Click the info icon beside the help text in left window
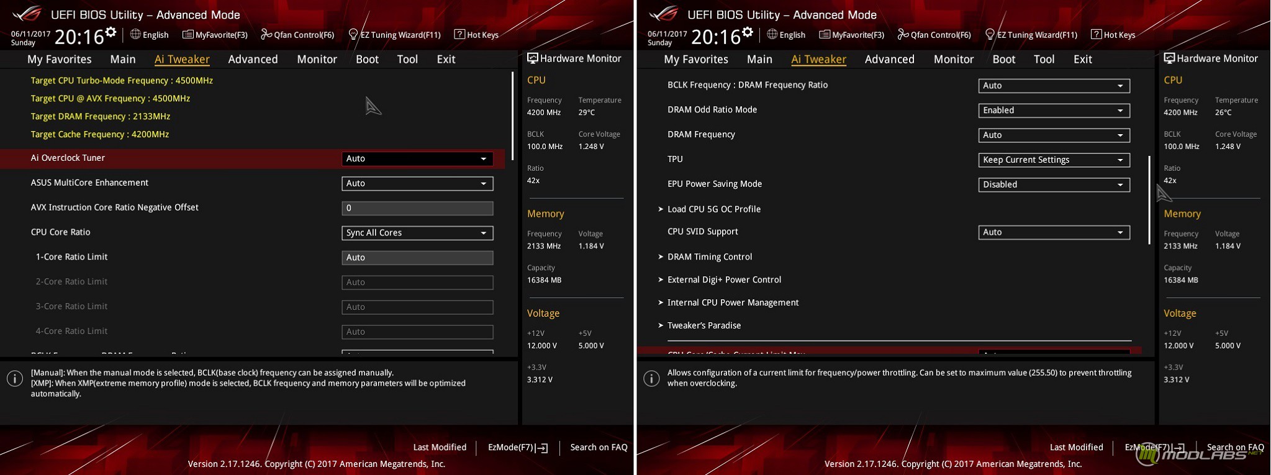 (x=15, y=378)
